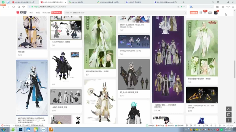Image resolution: width=236 pixels, height=132 pixels.
Task: Click the browser forward arrow
Action: [8, 7]
